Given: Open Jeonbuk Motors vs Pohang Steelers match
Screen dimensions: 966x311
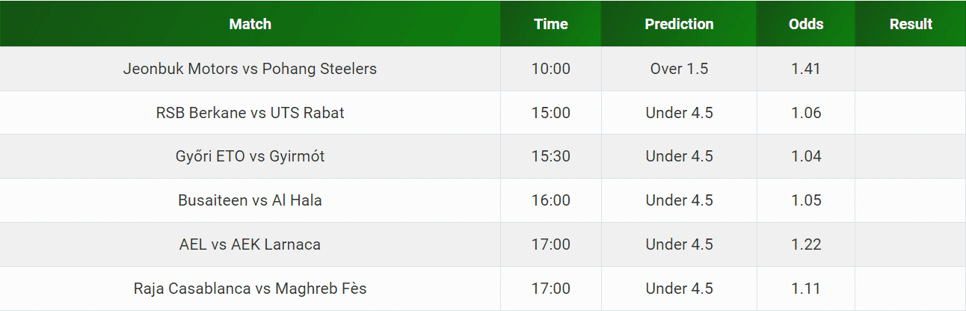Looking at the screenshot, I should pos(250,69).
